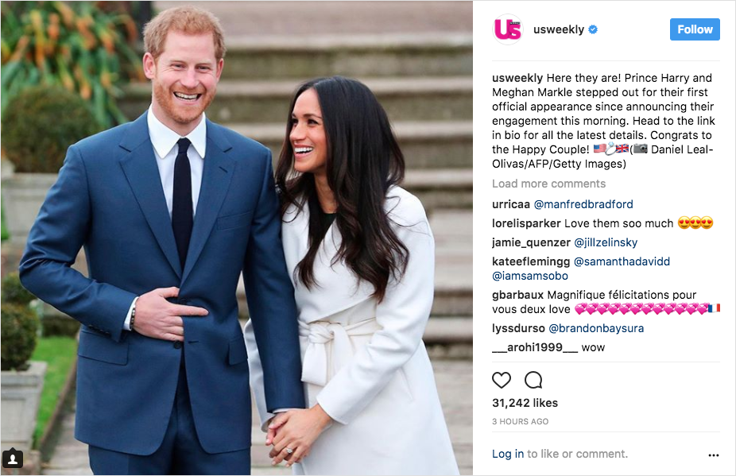This screenshot has height=476, width=736.
Task: Open the @iamsamsobo mention
Action: pyautogui.click(x=530, y=276)
